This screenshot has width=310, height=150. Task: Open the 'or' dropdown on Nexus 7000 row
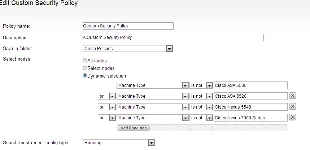112,118
